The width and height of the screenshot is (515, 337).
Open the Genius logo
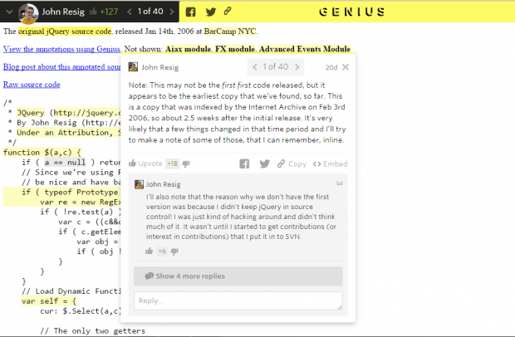[x=351, y=12]
